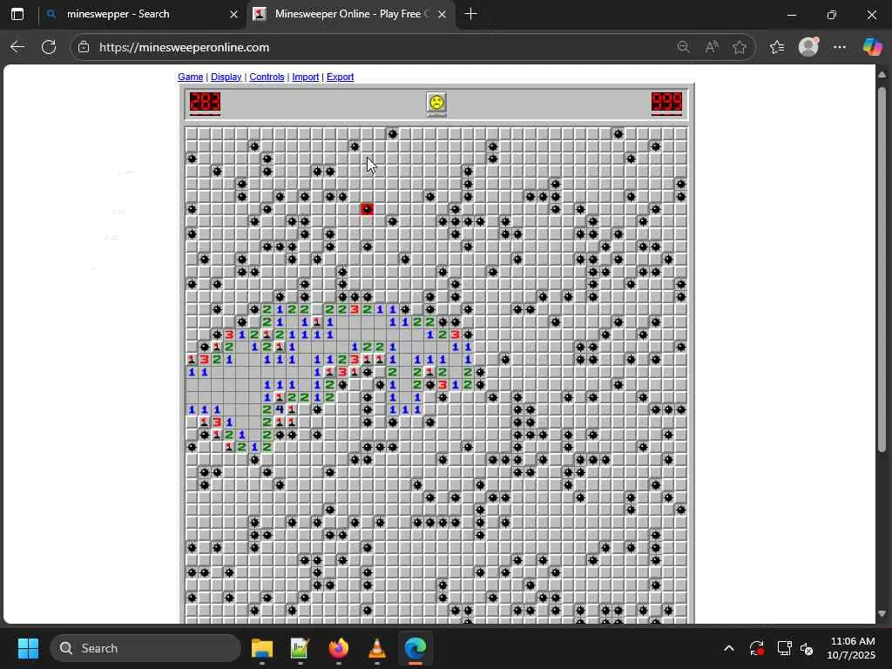Close the Minesweeper Online tab

(x=442, y=14)
